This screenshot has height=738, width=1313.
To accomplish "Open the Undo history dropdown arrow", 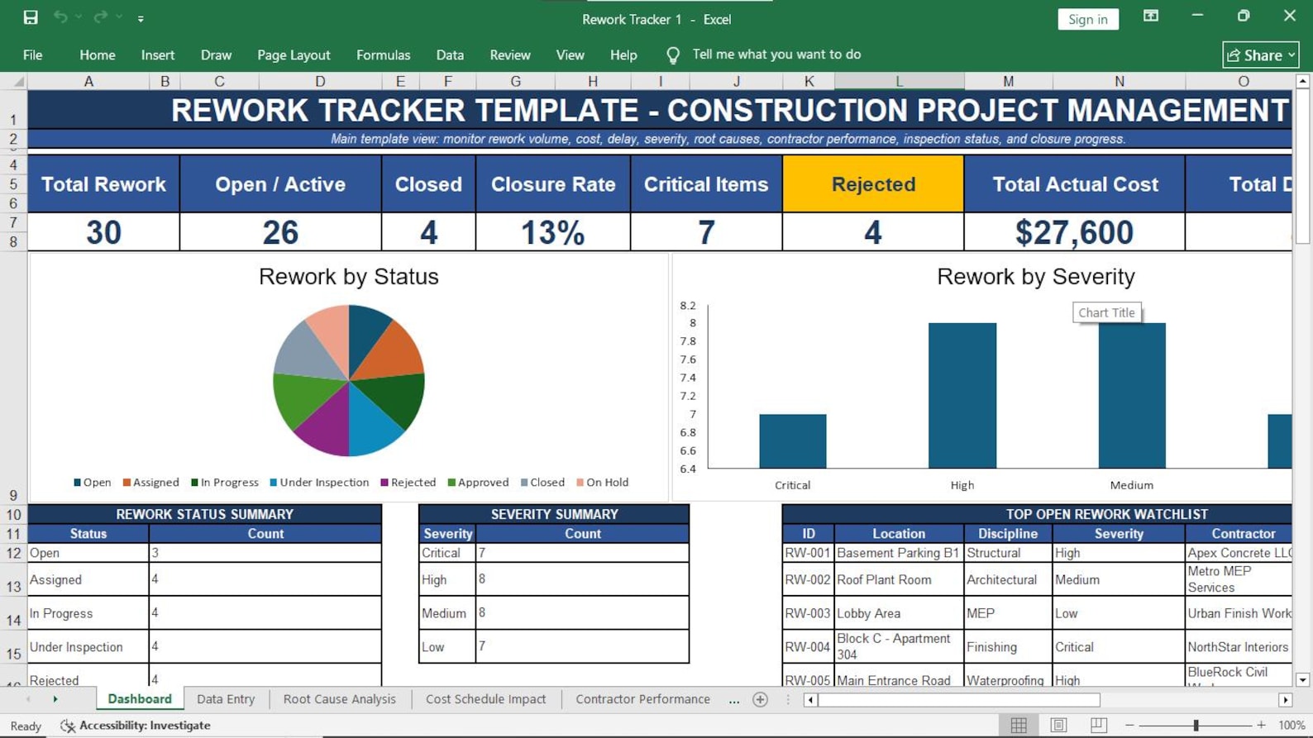I will tap(79, 17).
